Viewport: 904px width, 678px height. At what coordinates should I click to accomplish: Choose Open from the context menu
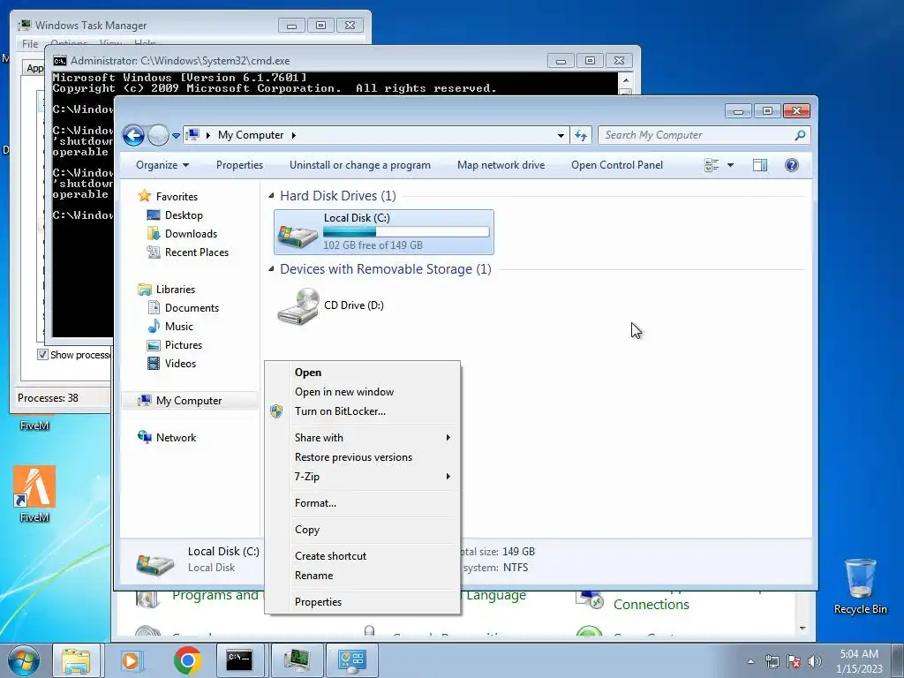tap(363, 373)
